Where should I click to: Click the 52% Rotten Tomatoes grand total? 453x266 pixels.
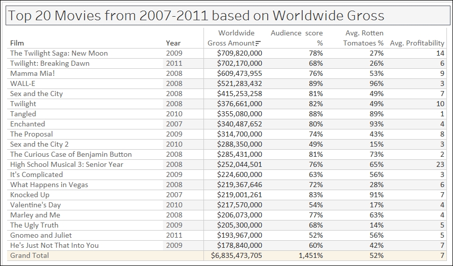click(377, 255)
